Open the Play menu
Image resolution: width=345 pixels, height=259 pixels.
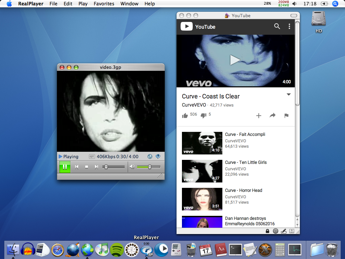click(83, 4)
